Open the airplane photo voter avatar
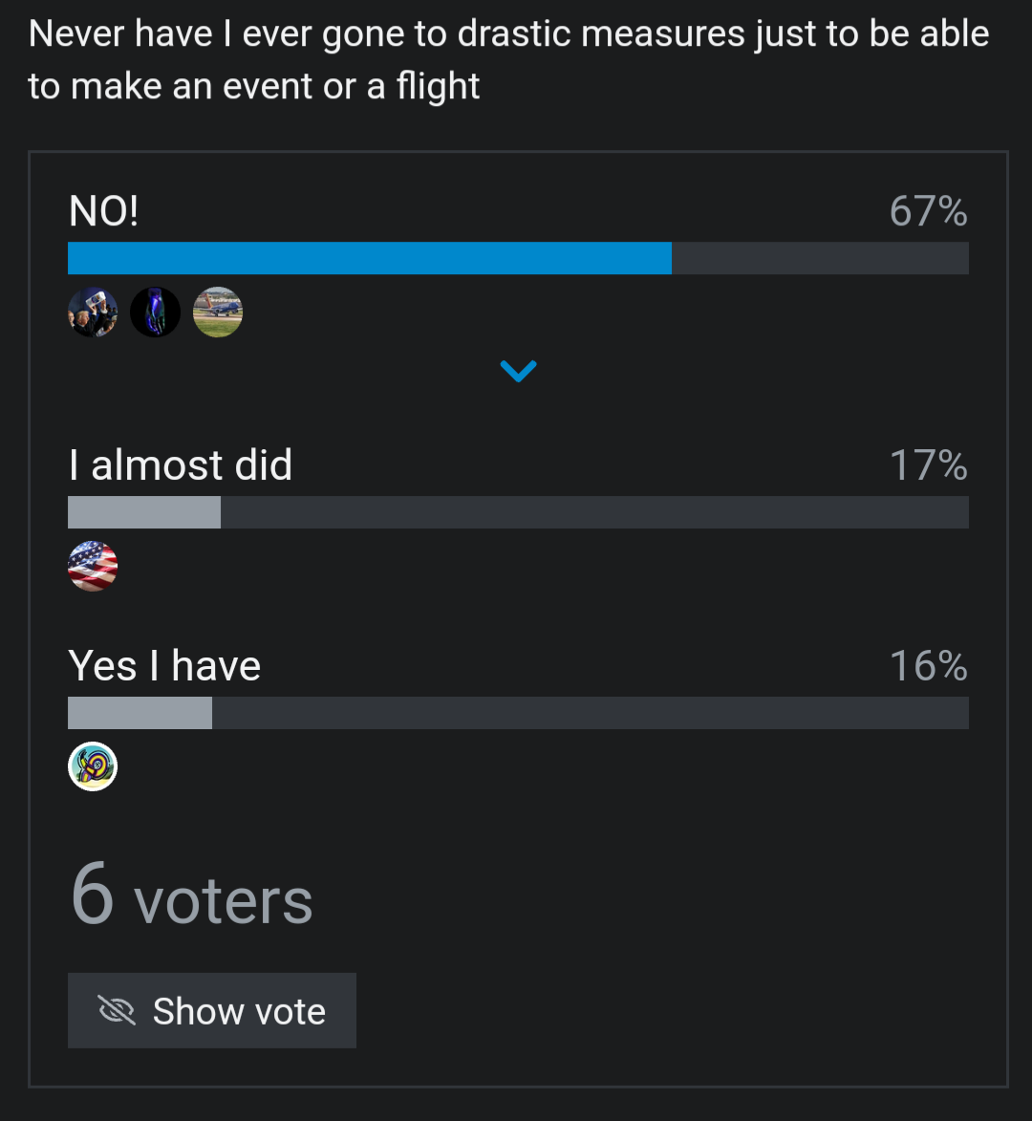This screenshot has height=1121, width=1032. click(218, 313)
